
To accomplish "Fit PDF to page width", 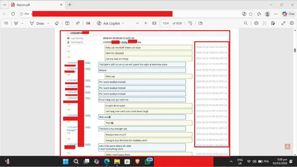I will tap(154, 23).
